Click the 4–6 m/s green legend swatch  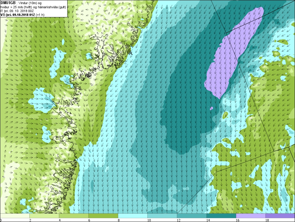[x=74, y=216]
